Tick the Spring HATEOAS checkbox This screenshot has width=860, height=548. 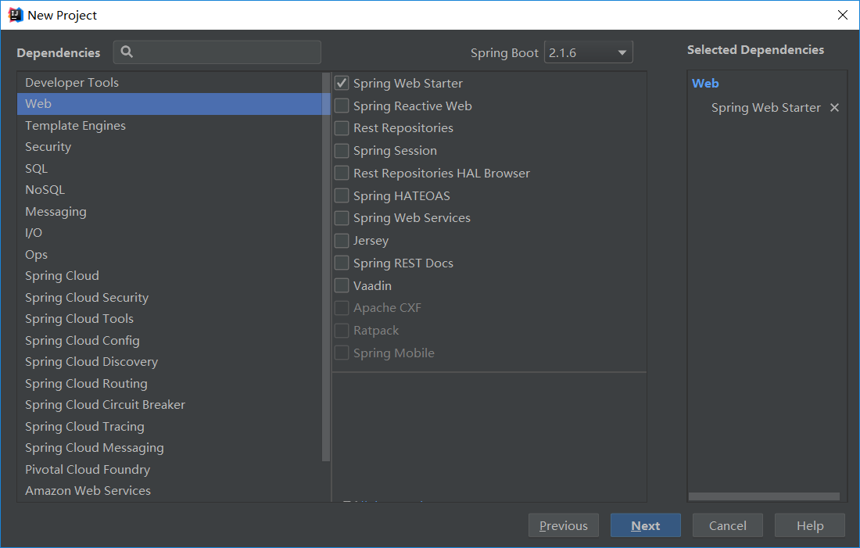342,195
